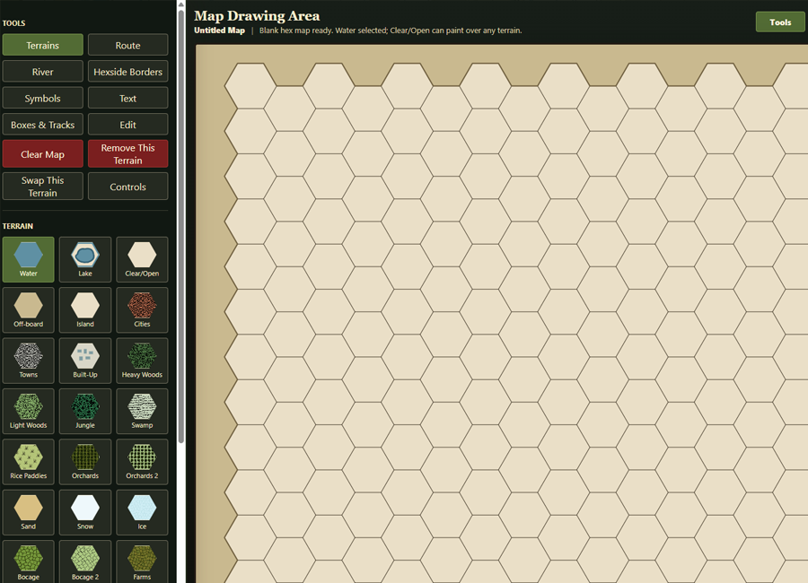Select the Rice Paddies terrain
Viewport: 808px width, 583px height.
pyautogui.click(x=29, y=461)
